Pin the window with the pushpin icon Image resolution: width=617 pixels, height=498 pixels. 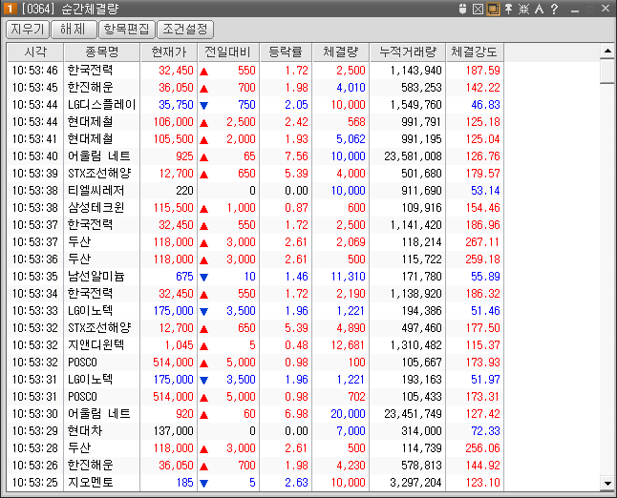[508, 9]
